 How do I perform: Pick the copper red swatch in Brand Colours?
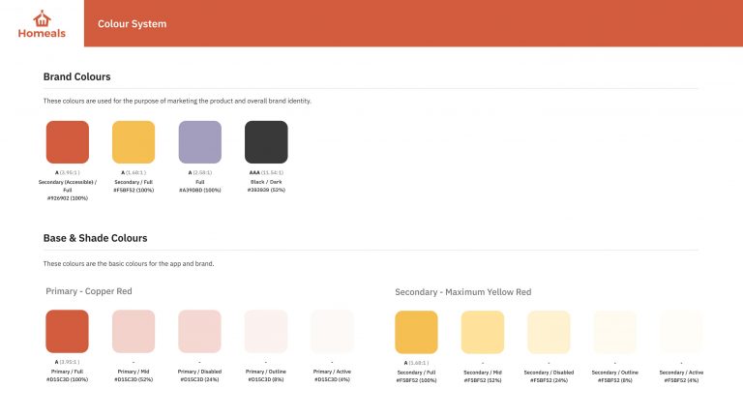[68, 142]
